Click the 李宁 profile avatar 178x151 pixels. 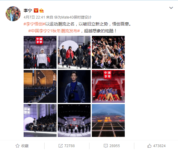13,14
